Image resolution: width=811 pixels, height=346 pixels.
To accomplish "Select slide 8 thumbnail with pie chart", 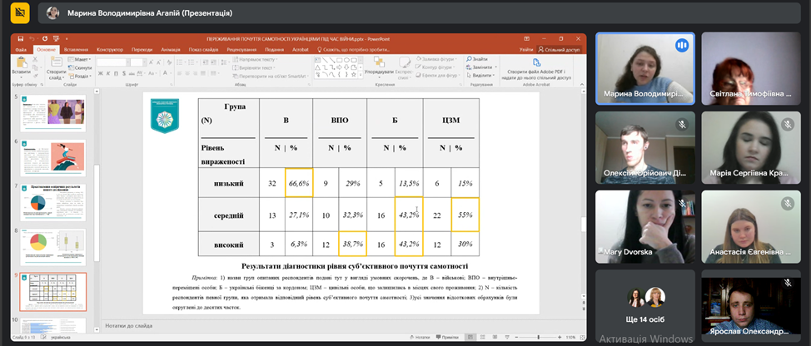I will pos(53,246).
